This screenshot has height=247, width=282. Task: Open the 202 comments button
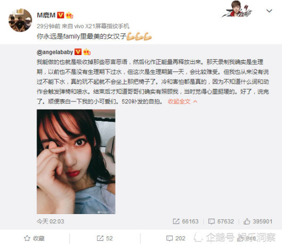[176, 238]
